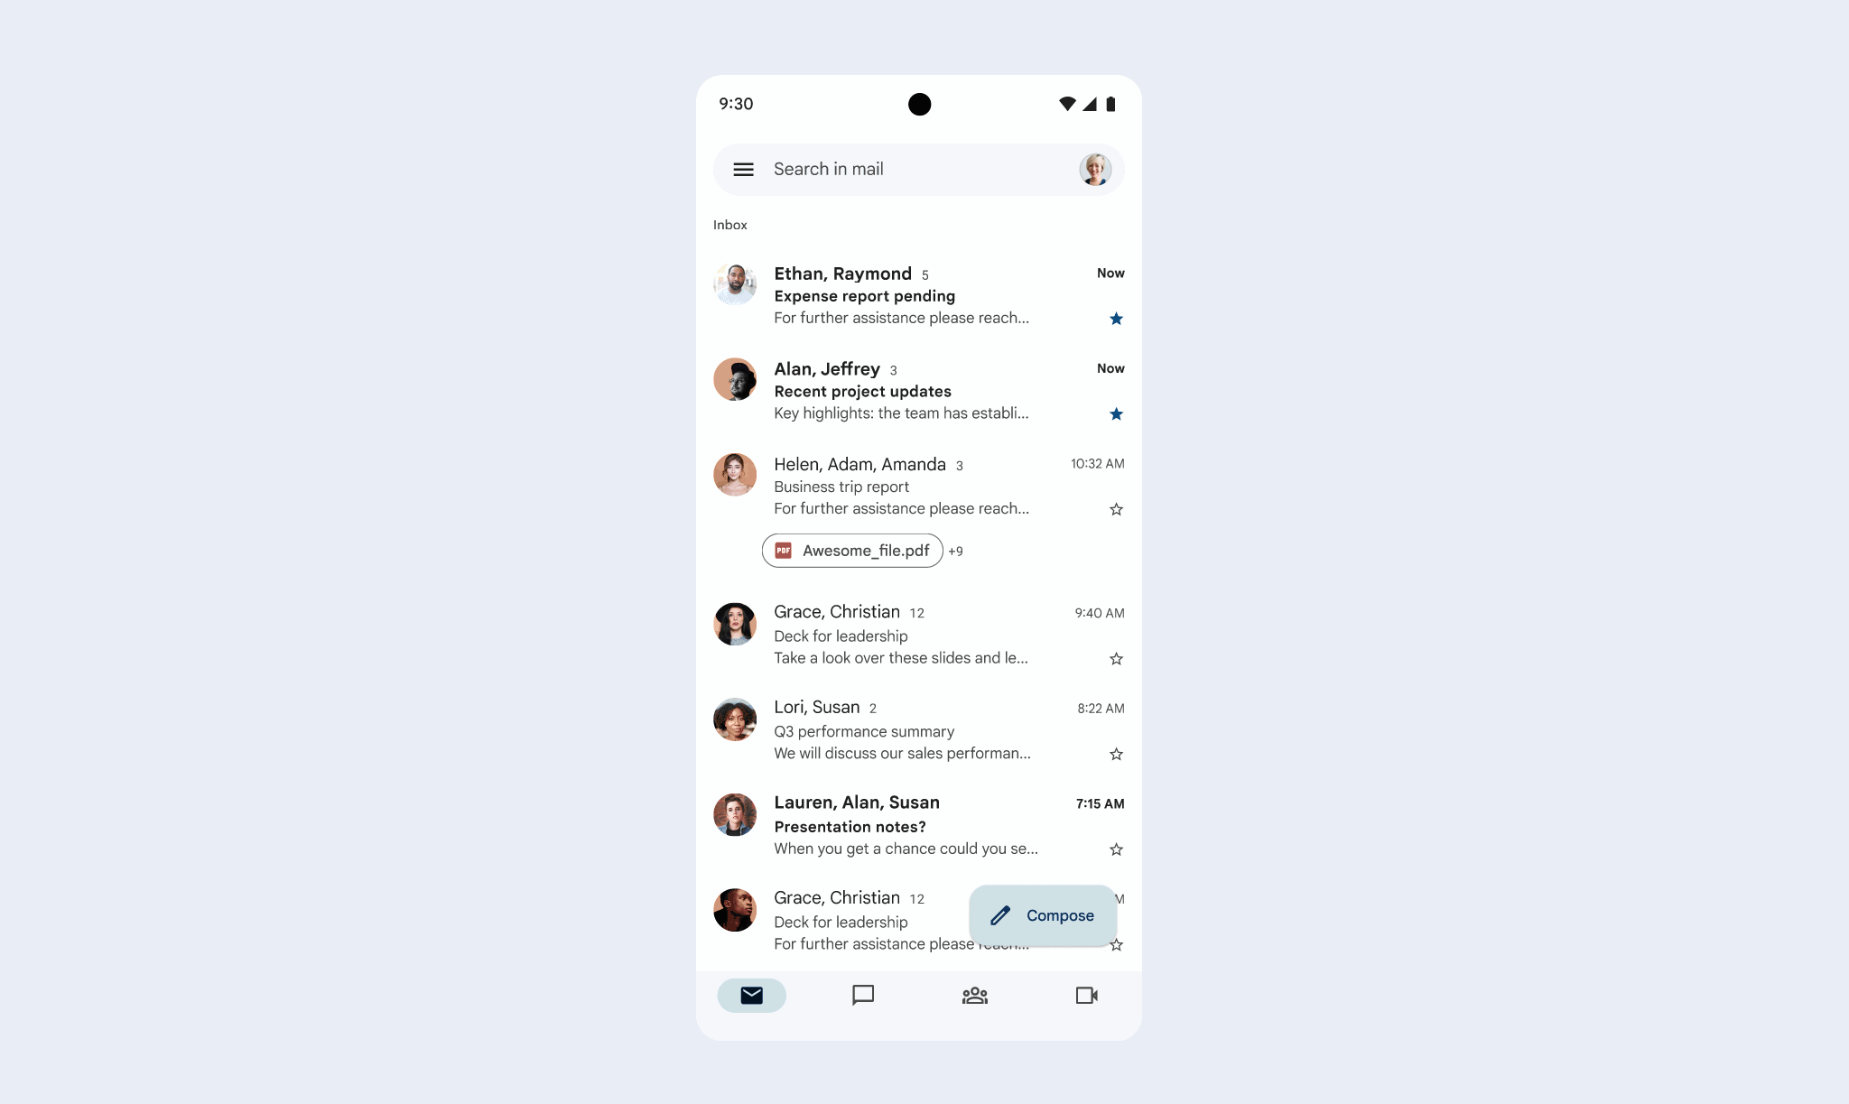Image resolution: width=1849 pixels, height=1104 pixels.
Task: Star the Lauren, Alan, Susan email
Action: point(1114,849)
